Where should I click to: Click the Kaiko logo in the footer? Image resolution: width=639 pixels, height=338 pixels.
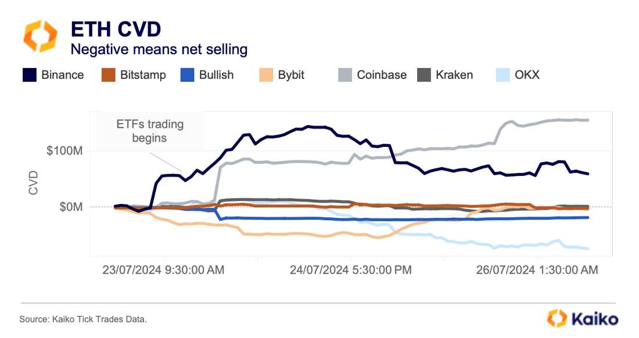click(x=582, y=318)
